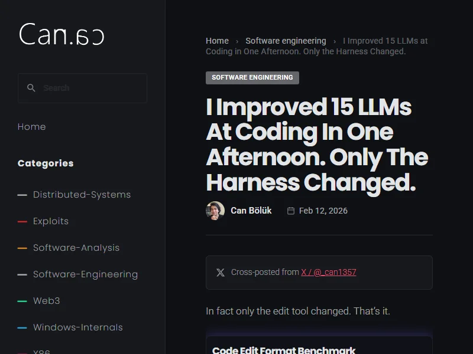Select the Web3 category
The height and width of the screenshot is (354, 473).
(47, 301)
